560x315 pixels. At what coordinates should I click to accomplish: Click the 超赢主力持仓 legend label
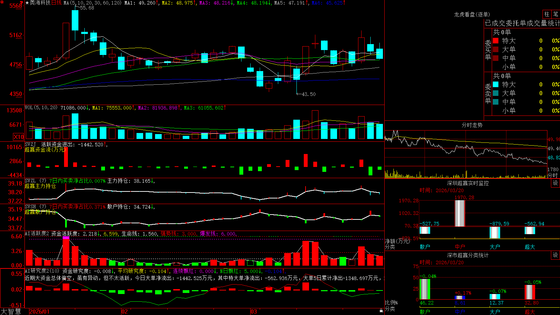point(40,186)
